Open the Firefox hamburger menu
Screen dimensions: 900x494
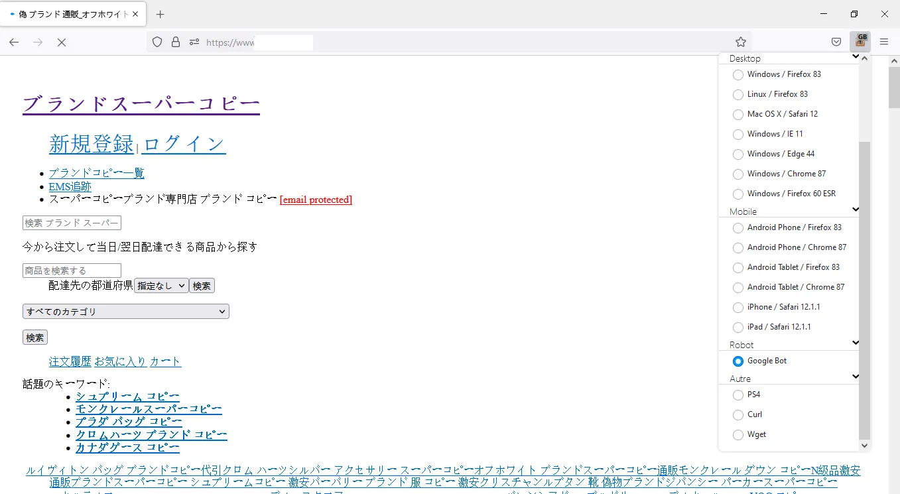pos(884,42)
